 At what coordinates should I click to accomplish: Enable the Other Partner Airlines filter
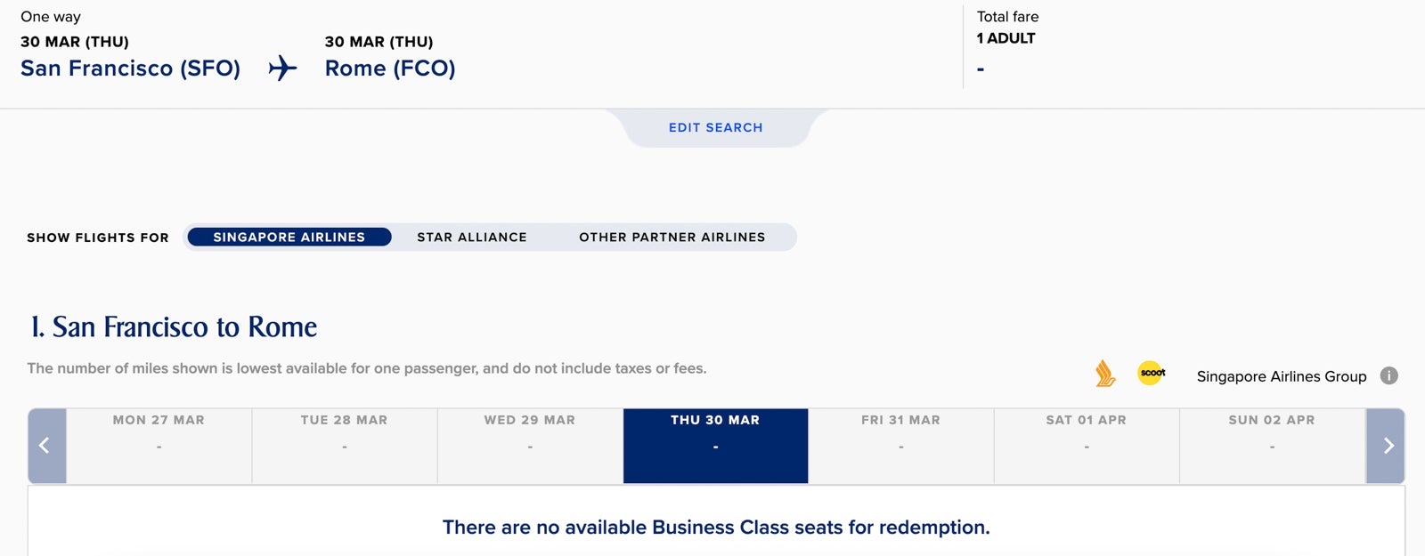[x=672, y=237]
